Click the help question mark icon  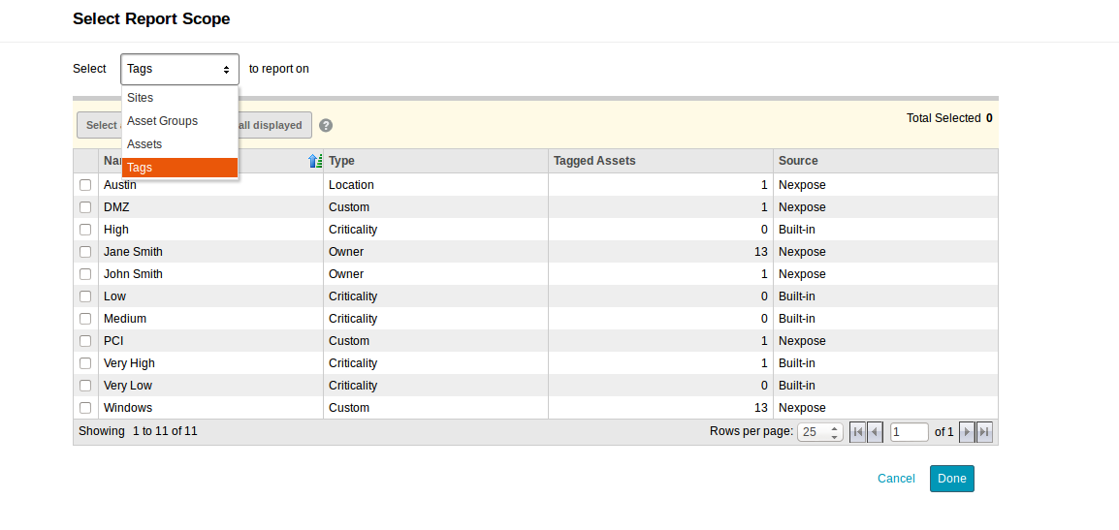(326, 126)
